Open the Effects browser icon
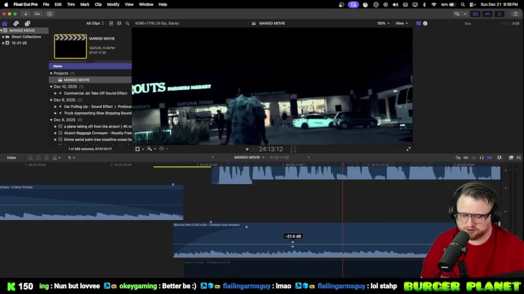This screenshot has width=524, height=294. pos(511,158)
